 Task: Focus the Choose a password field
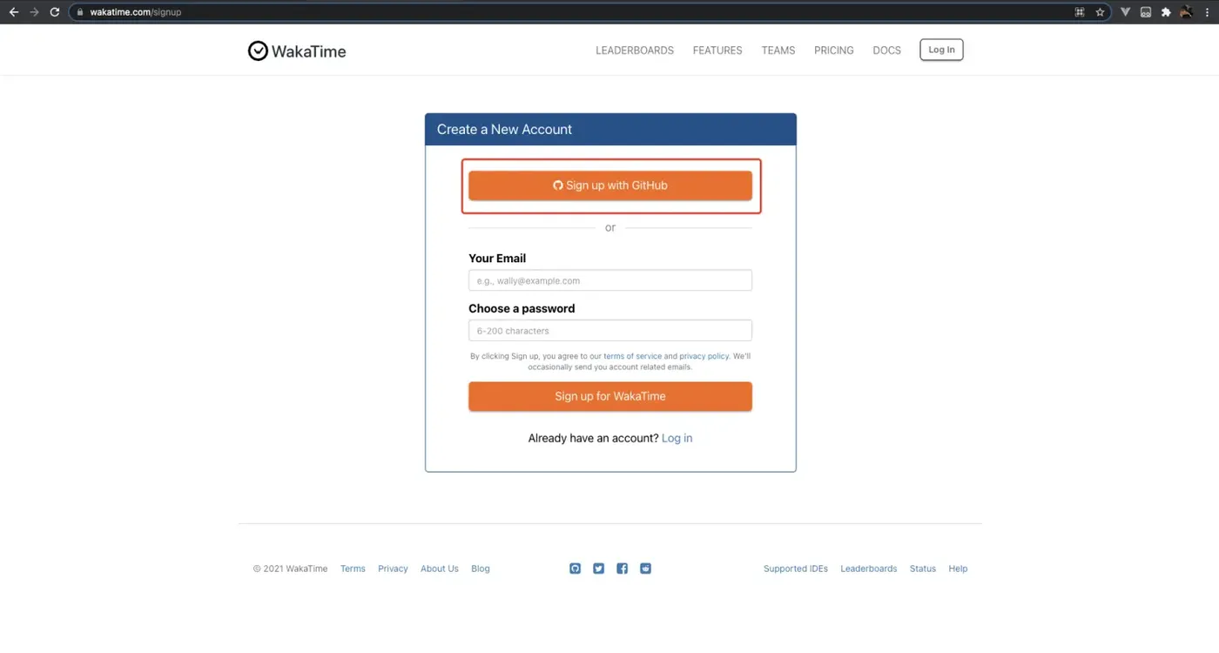tap(610, 331)
